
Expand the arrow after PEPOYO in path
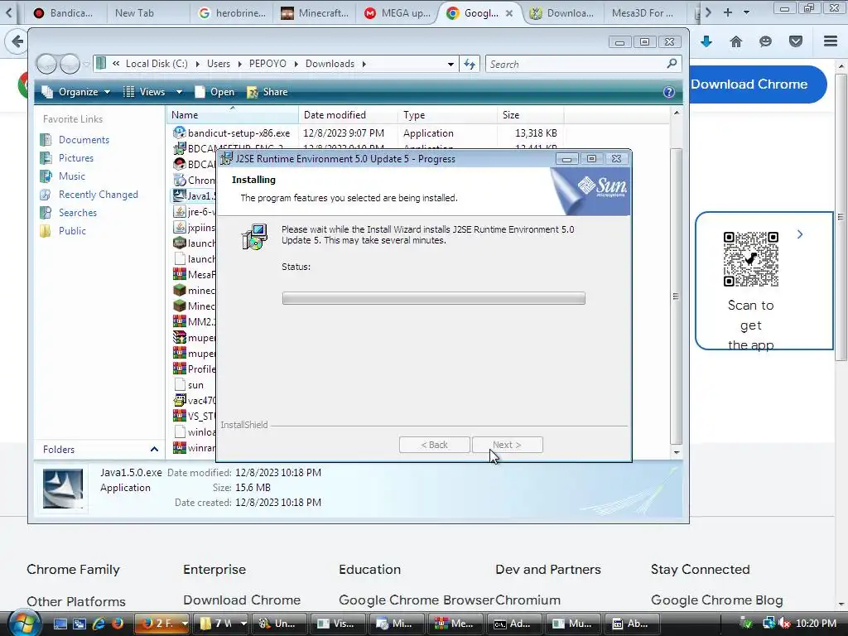296,64
